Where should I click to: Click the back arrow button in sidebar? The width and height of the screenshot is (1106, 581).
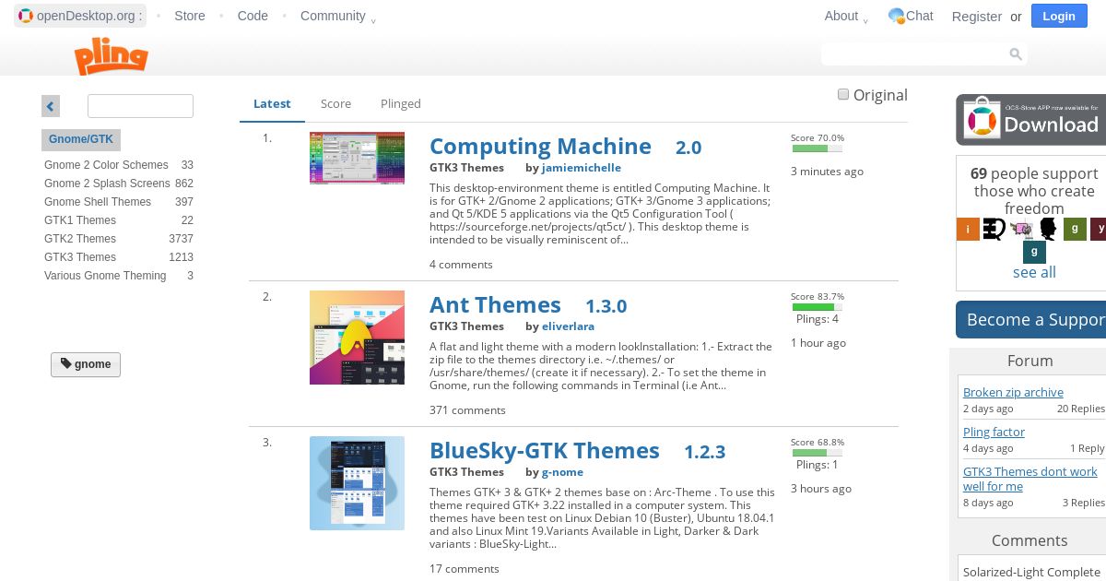tap(51, 106)
